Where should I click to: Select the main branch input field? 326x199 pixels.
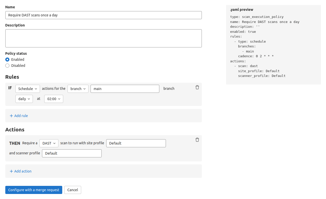click(x=125, y=89)
